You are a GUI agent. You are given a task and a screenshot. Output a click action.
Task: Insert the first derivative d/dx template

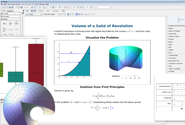tap(10, 23)
